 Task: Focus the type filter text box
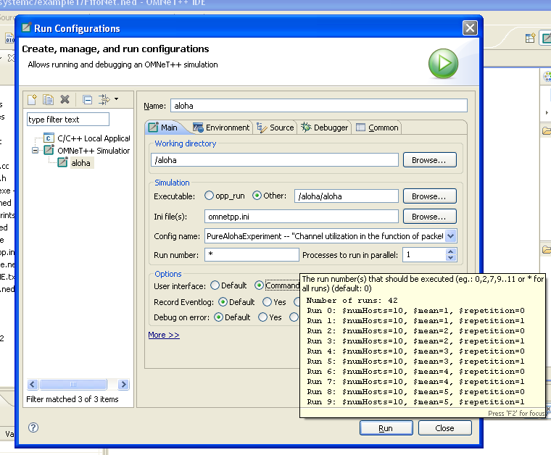click(x=68, y=120)
